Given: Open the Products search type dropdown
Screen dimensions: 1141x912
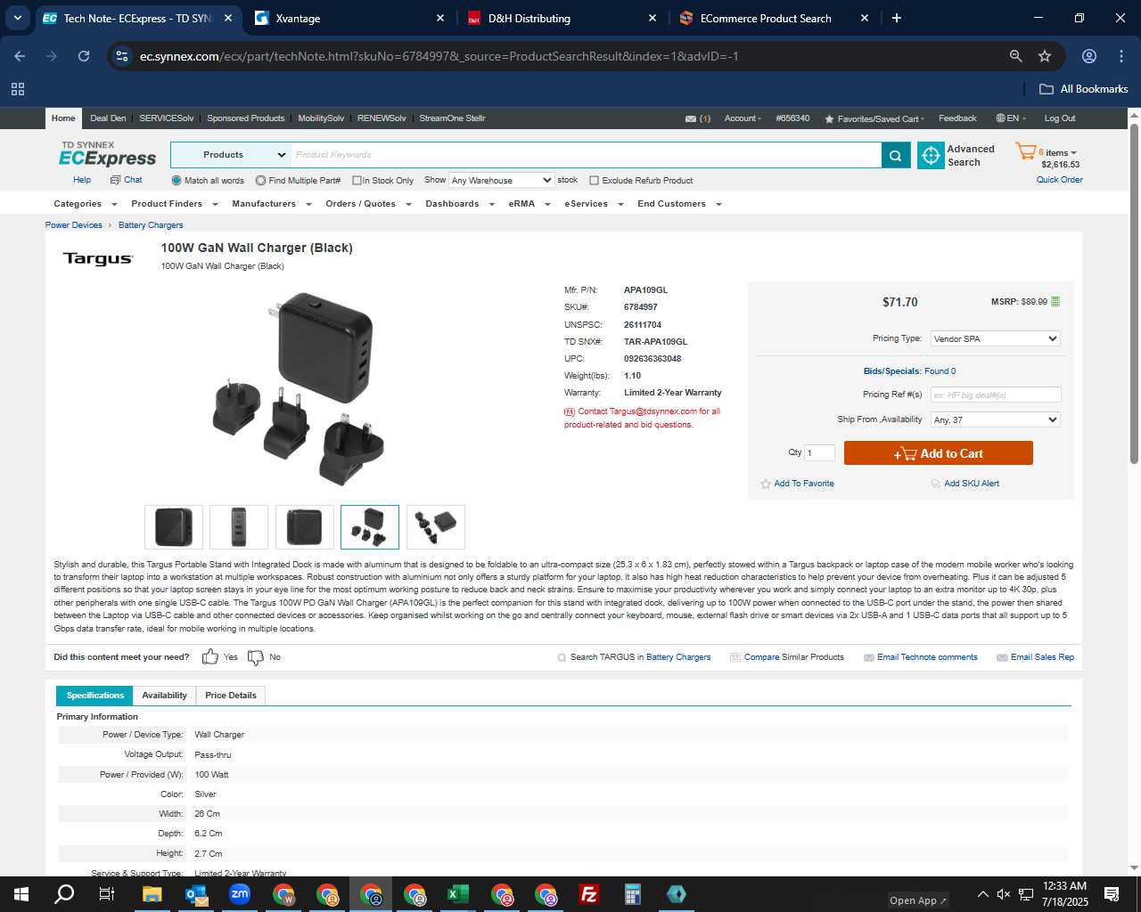Looking at the screenshot, I should (x=230, y=155).
